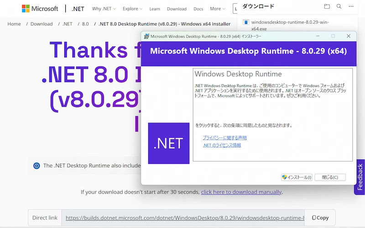Expand the Why .NET dropdown menu
Image resolution: width=365 pixels, height=228 pixels.
coord(104,9)
